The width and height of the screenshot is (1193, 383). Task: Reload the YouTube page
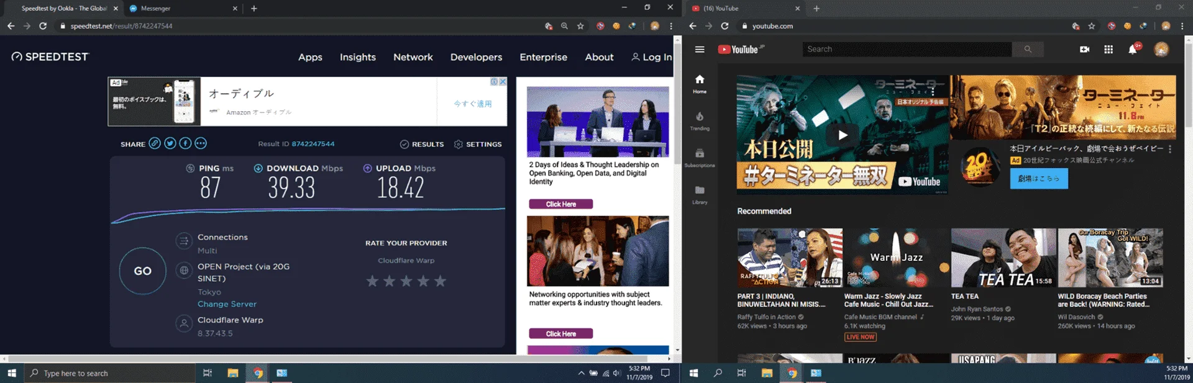click(x=724, y=26)
